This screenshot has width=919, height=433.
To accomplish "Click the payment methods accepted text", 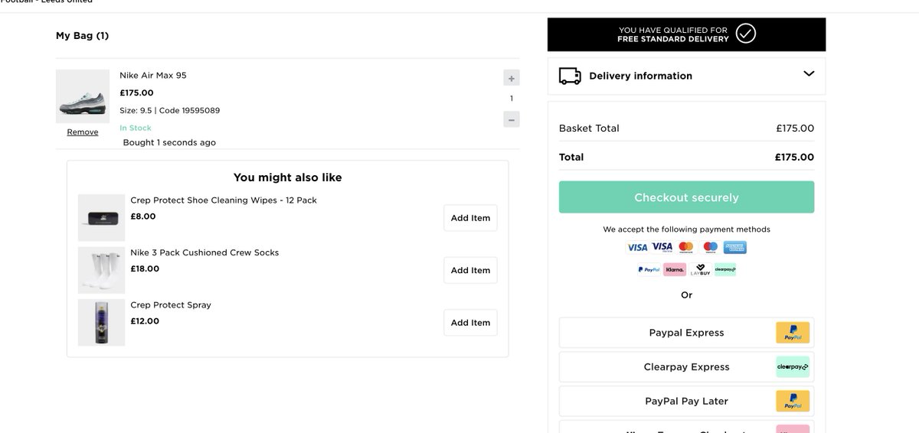I will coord(686,230).
